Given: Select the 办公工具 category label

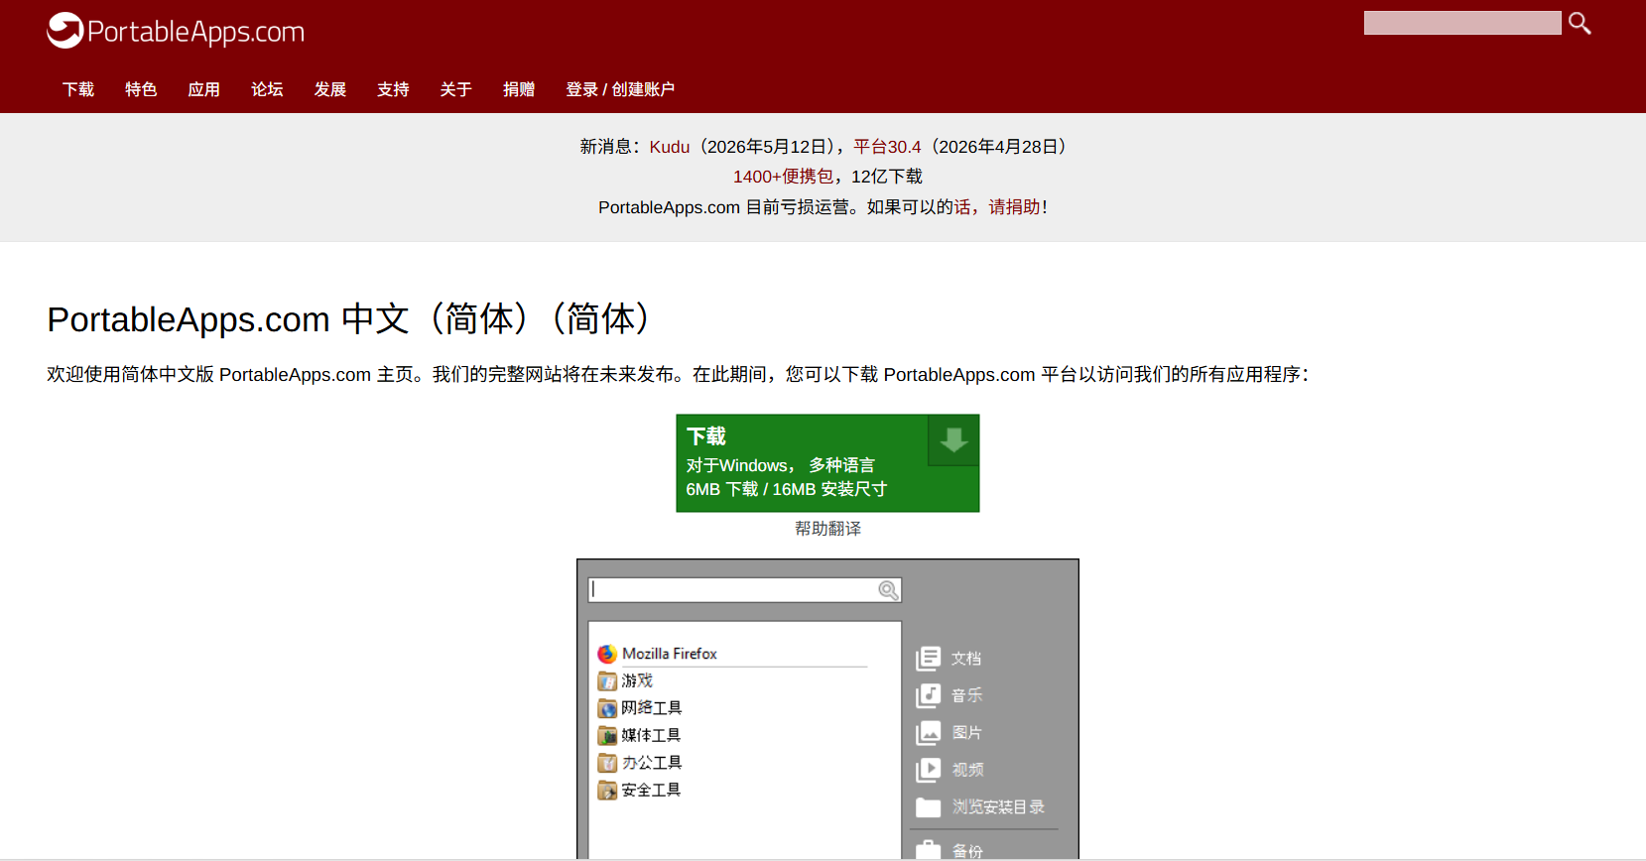Looking at the screenshot, I should [x=652, y=763].
